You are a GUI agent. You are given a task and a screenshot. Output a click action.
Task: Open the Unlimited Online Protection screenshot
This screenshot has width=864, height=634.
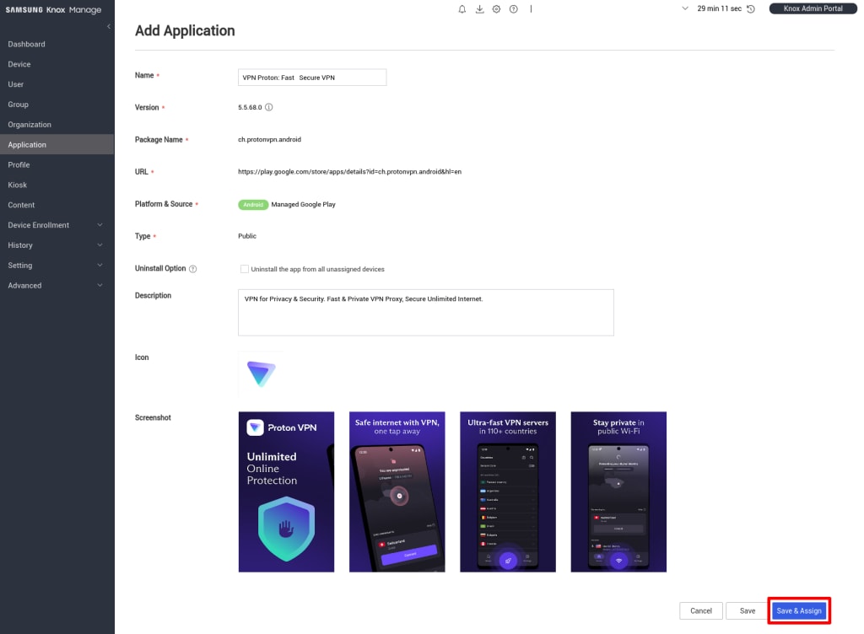point(286,492)
